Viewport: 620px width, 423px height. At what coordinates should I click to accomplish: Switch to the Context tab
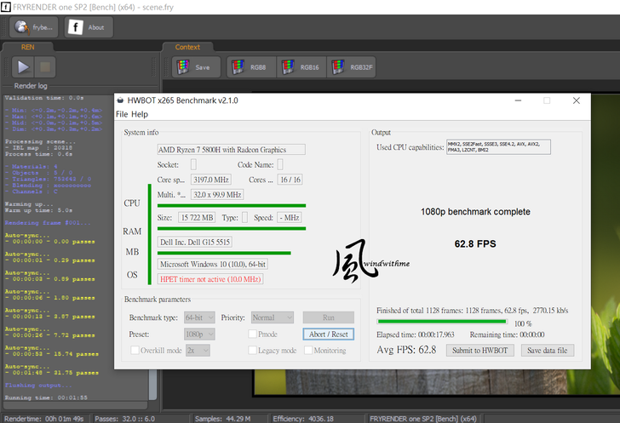[x=187, y=47]
